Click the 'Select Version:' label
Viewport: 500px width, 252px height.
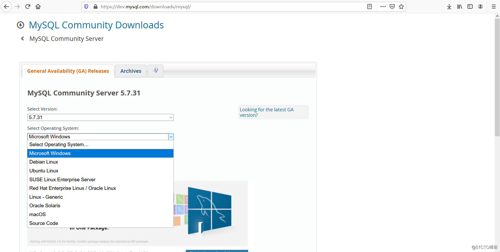pos(42,109)
